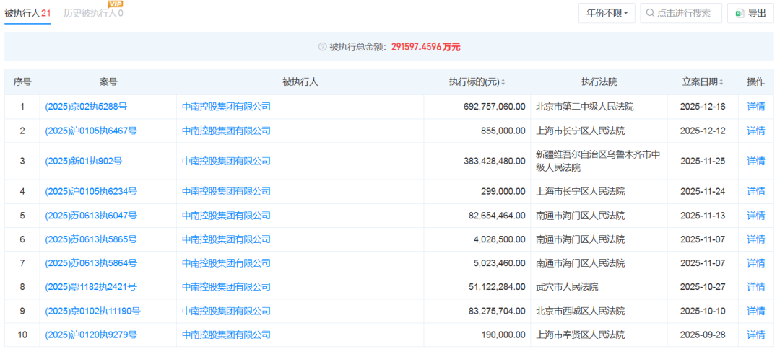Open case (2025)新01执902号
The width and height of the screenshot is (780, 349).
(x=83, y=161)
